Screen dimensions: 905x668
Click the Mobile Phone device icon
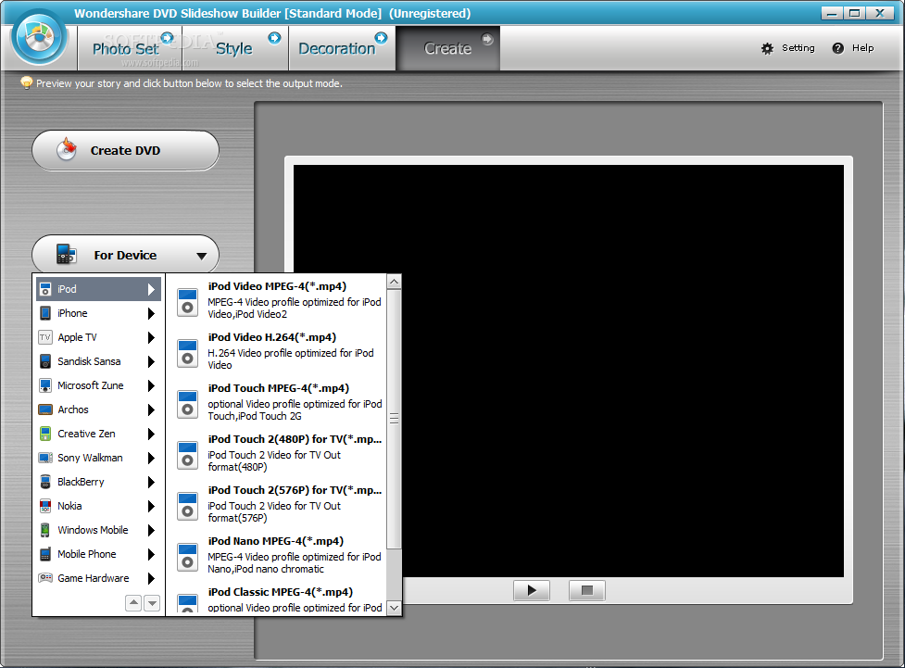pos(45,554)
